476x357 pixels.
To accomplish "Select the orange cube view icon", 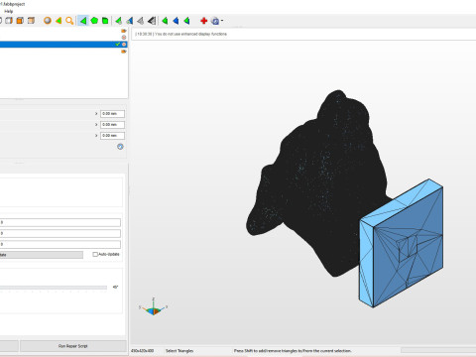I will point(20,21).
